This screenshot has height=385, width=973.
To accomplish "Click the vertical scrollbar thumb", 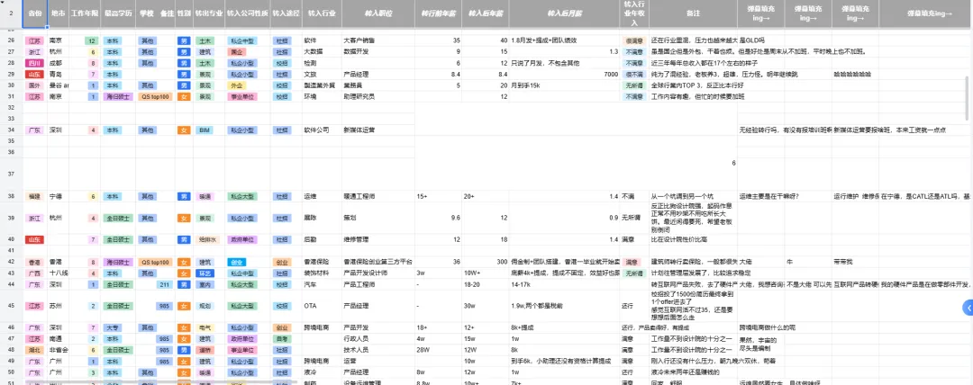I will [x=968, y=98].
